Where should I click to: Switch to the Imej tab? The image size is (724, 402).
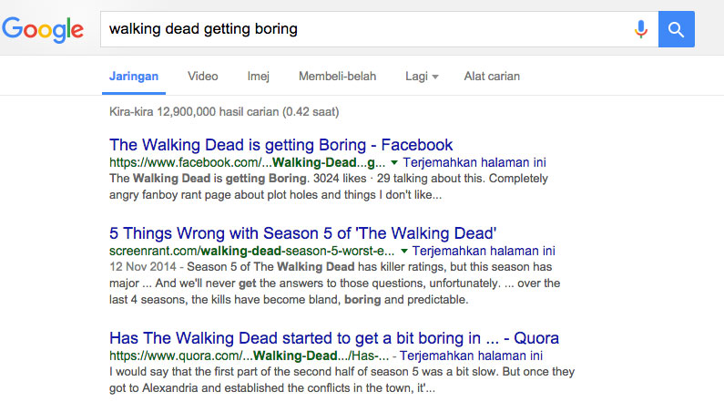click(258, 77)
